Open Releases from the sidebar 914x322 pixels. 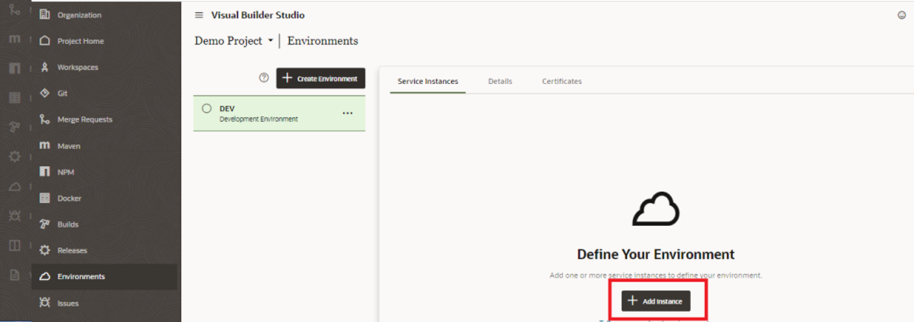[71, 250]
